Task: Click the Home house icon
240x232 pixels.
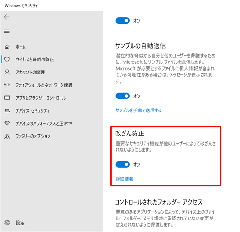Action: click(x=7, y=47)
